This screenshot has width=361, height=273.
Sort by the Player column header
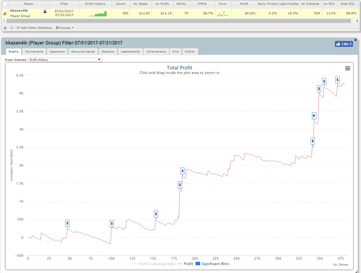[x=28, y=4]
